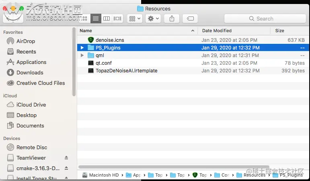Switch to gallery view mode

pyautogui.click(x=117, y=19)
